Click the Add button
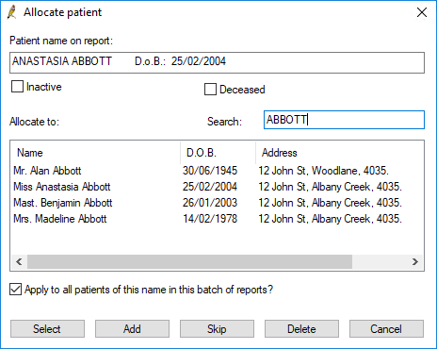 [132, 329]
